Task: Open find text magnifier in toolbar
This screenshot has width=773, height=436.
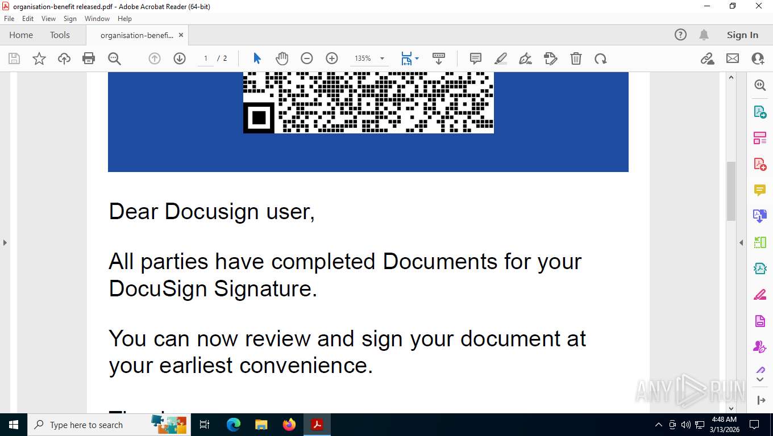Action: click(x=114, y=58)
